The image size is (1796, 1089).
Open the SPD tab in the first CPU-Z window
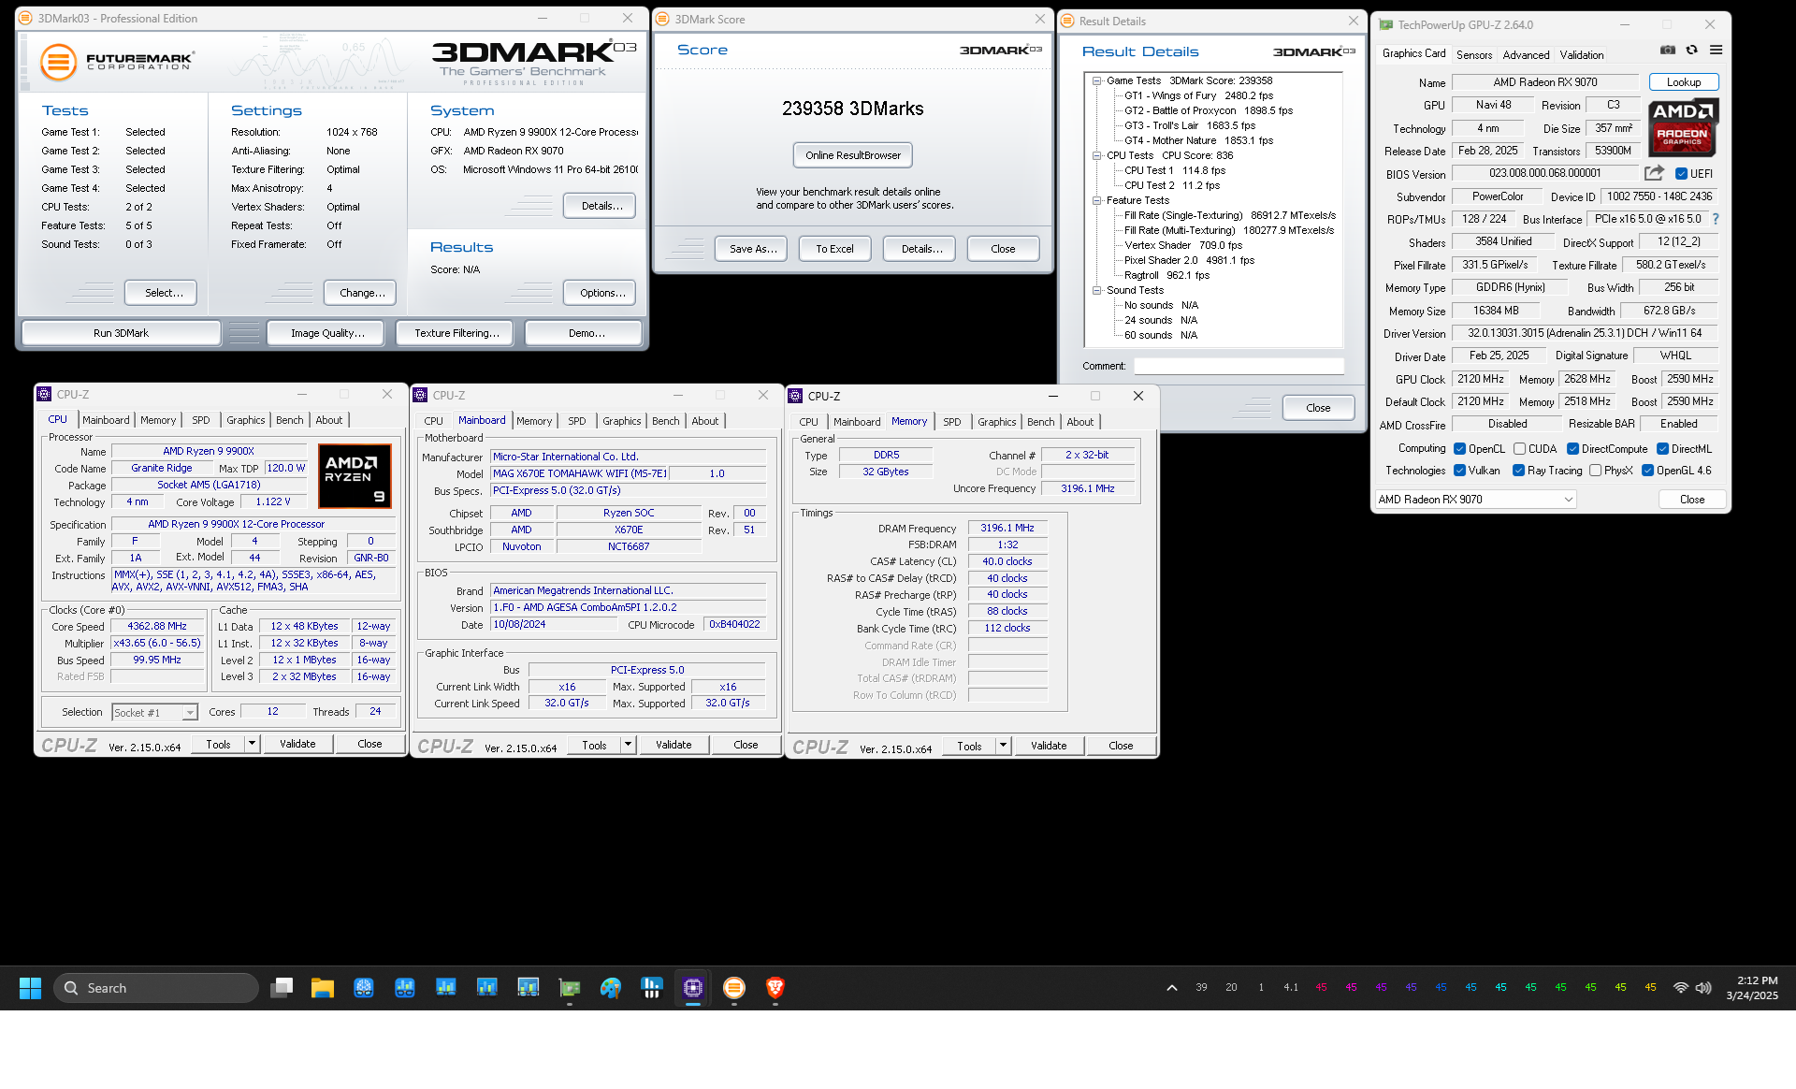201,420
